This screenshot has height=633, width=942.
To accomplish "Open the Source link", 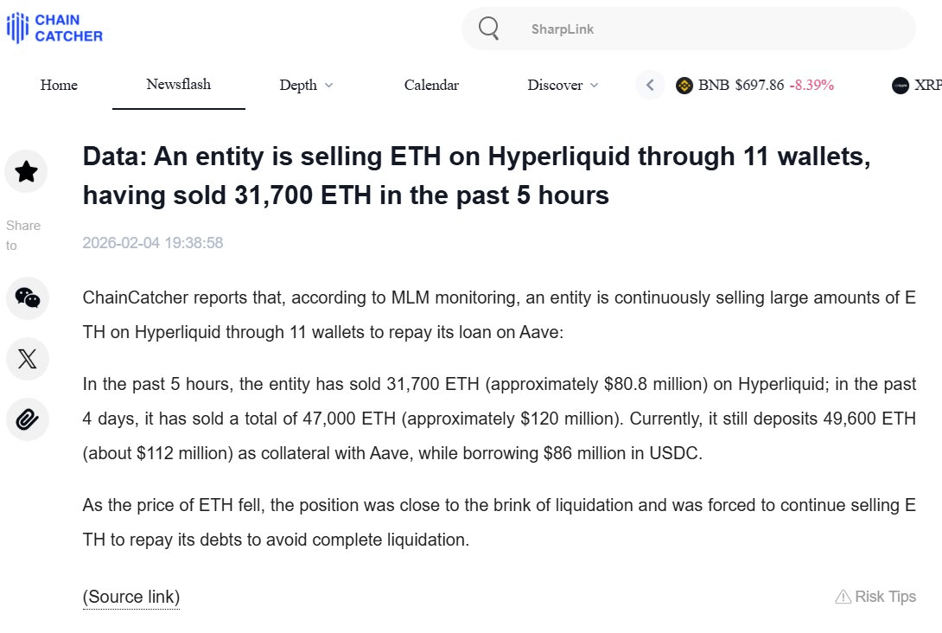I will [131, 597].
